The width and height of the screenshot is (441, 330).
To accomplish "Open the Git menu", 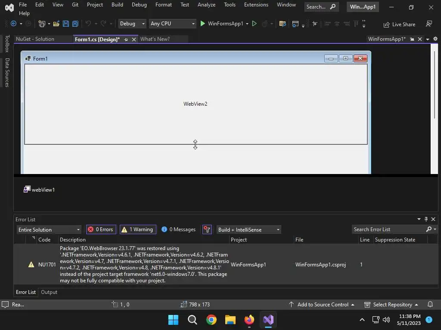I will coord(75,5).
